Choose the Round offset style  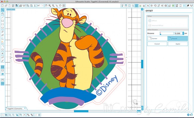pos(178,38)
